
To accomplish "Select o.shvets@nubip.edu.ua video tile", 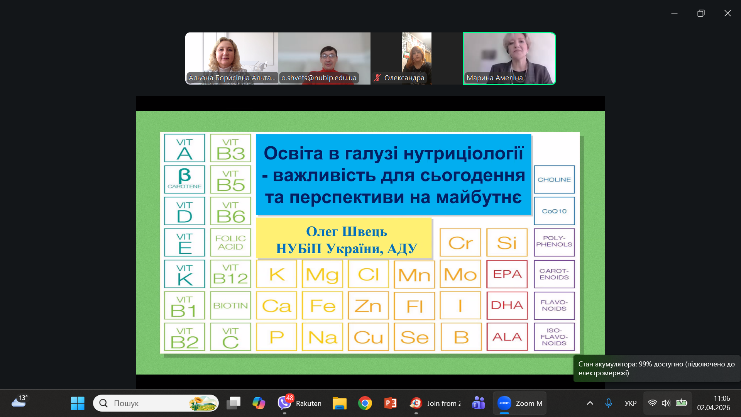I will (x=324, y=58).
